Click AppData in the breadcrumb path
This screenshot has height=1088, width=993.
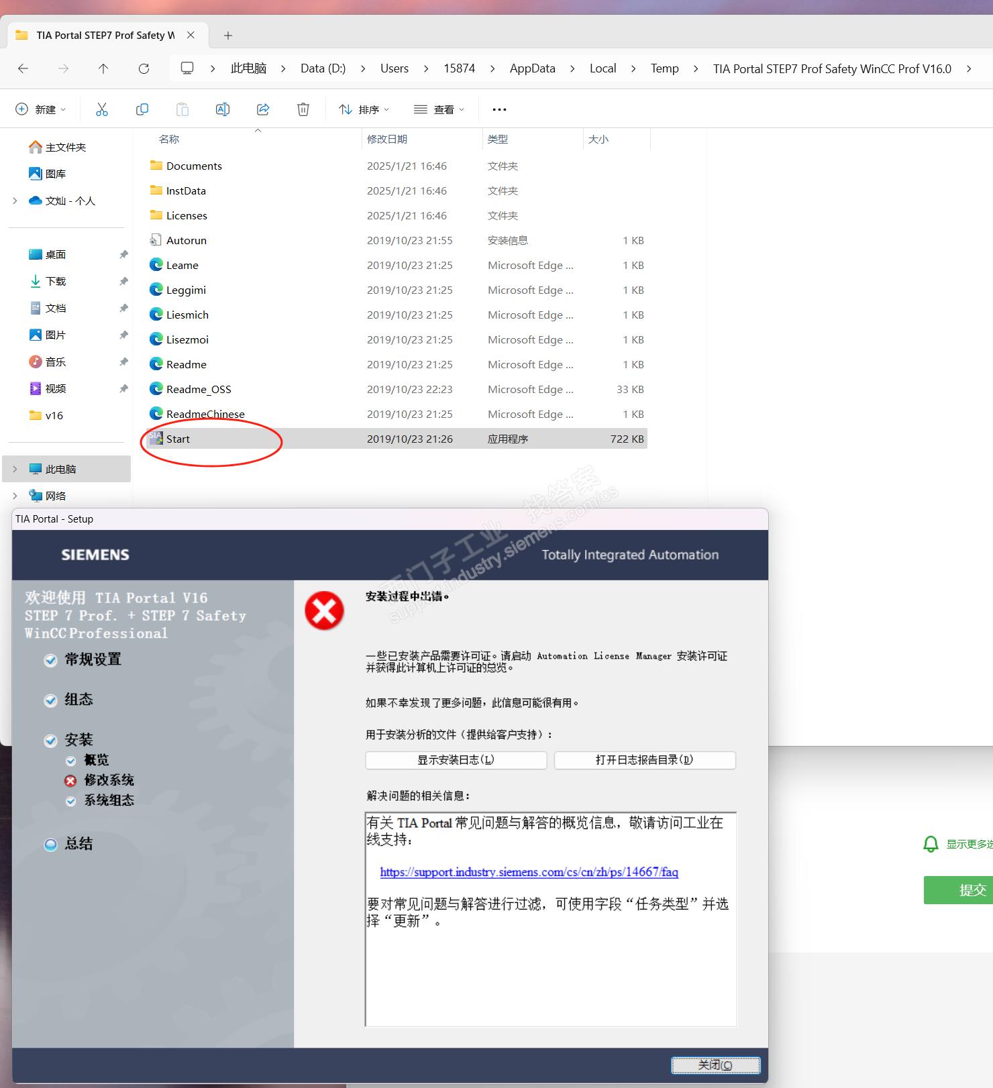[x=533, y=68]
